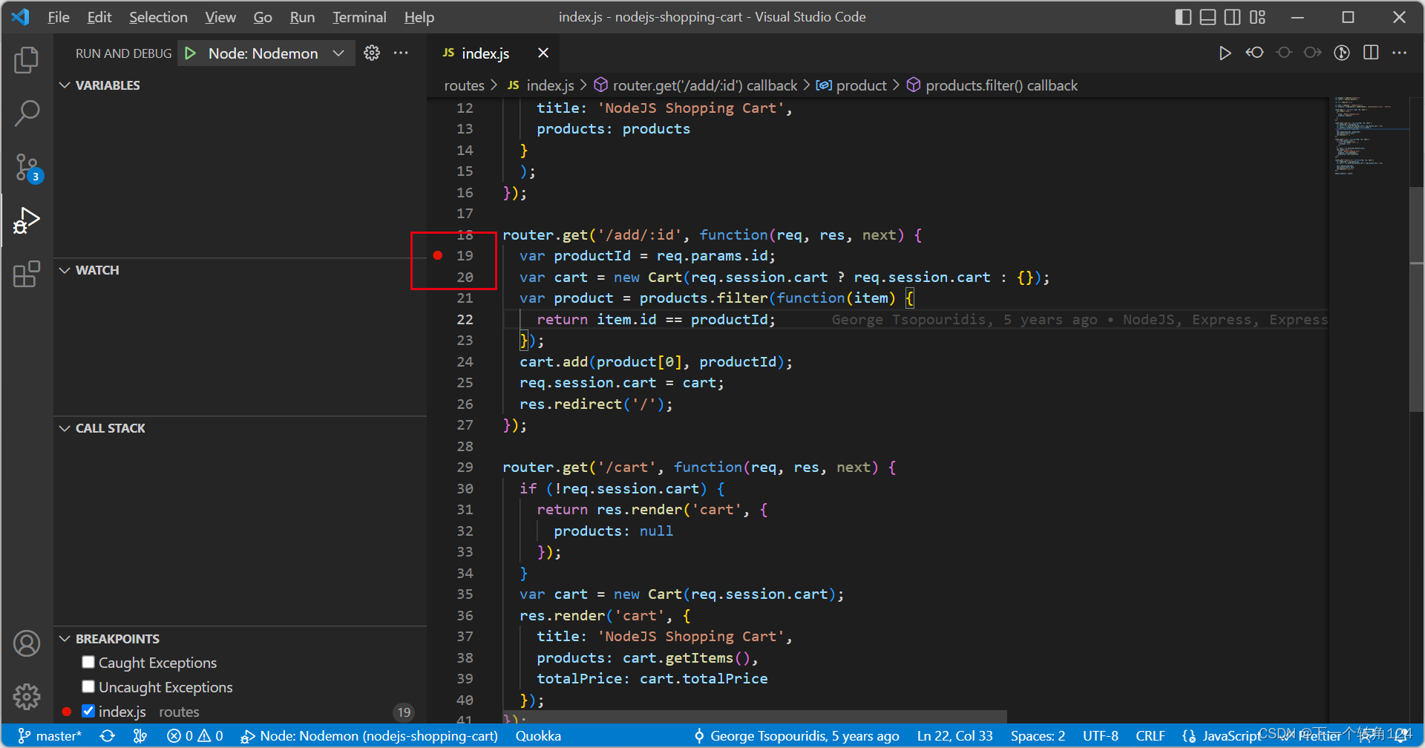This screenshot has height=748, width=1425.
Task: Open the View menu
Action: (x=220, y=17)
